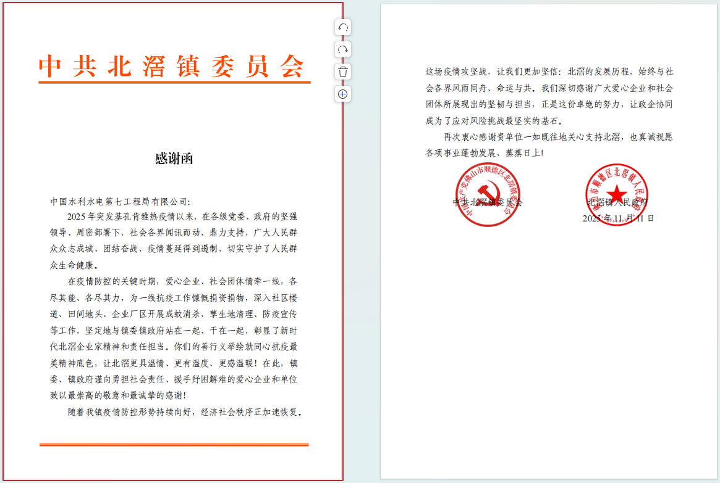
Task: Click the recipient line 中国水利水电第七工程局有限公司
Action: (121, 201)
